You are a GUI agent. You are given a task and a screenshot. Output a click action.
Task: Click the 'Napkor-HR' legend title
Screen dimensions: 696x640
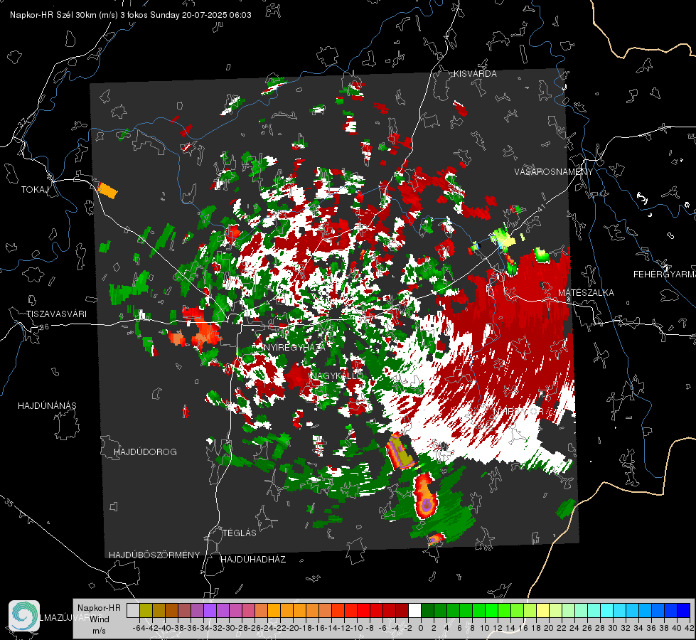coord(99,607)
